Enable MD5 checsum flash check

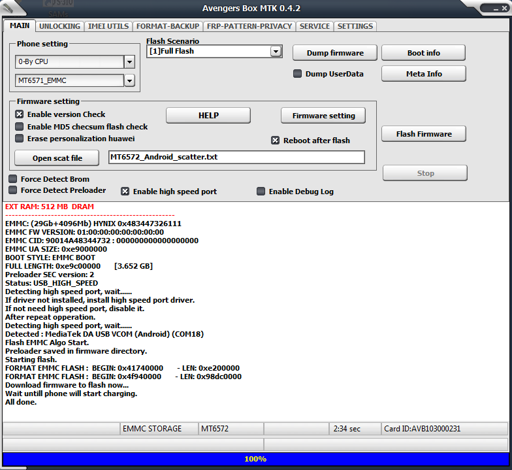coord(20,127)
